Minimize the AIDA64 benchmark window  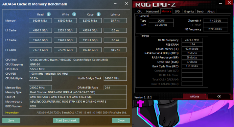point(115,4)
